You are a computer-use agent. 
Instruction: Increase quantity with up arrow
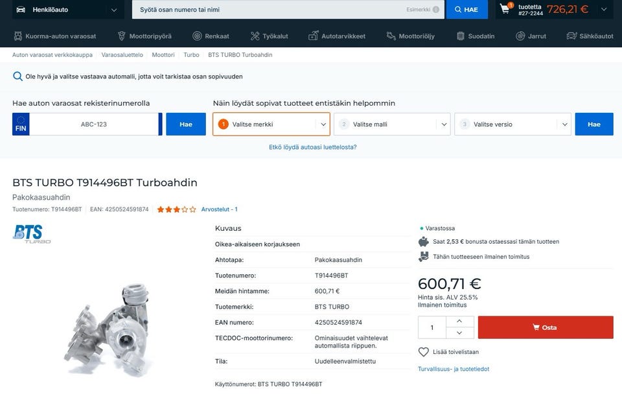(459, 321)
